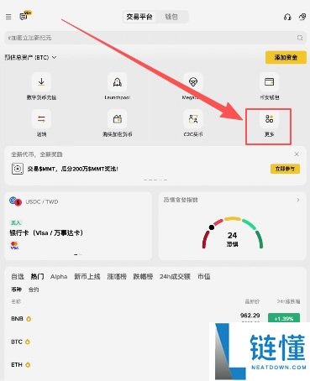Image resolution: width=310 pixels, height=381 pixels.
Task: Expand fear and greed index chevron
Action: pyautogui.click(x=298, y=200)
